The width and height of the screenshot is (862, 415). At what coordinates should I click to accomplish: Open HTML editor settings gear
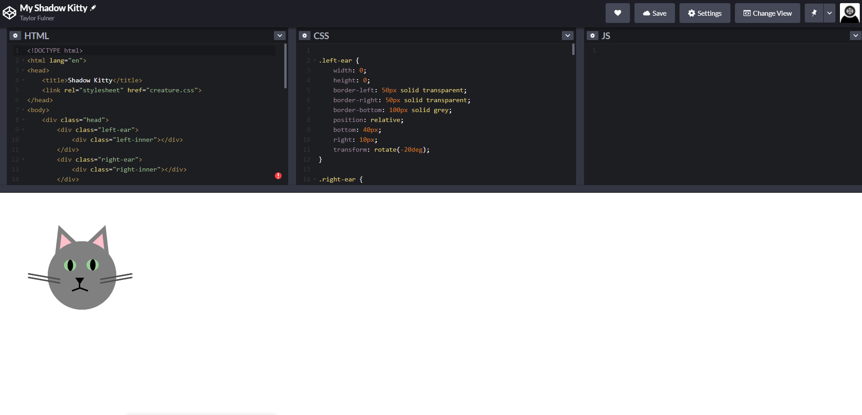(x=15, y=36)
